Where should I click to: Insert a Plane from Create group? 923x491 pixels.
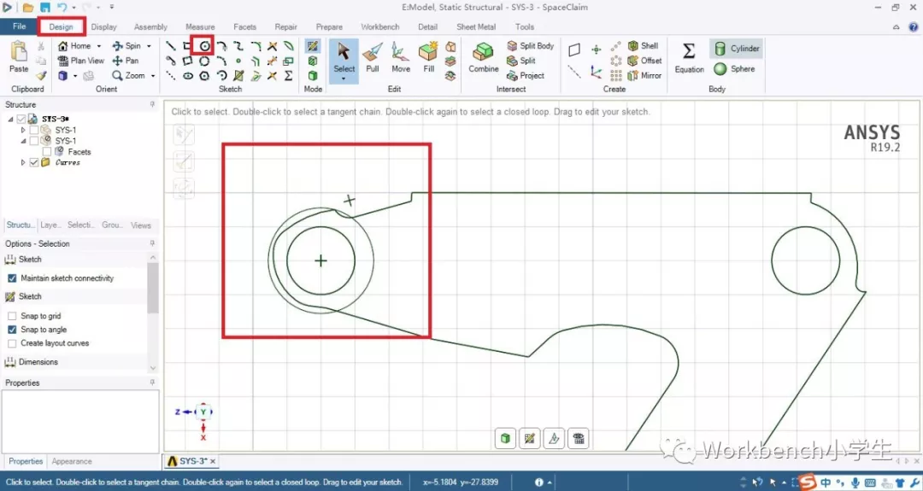574,50
